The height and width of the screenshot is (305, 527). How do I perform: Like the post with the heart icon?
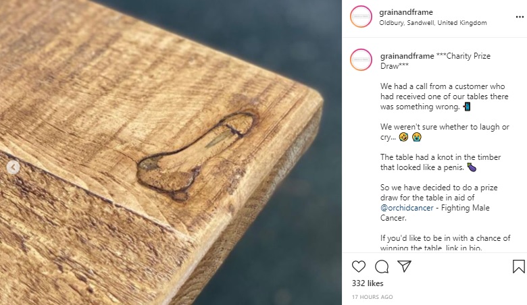pyautogui.click(x=359, y=267)
